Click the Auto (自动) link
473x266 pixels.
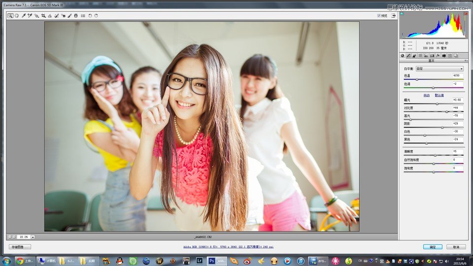point(427,95)
